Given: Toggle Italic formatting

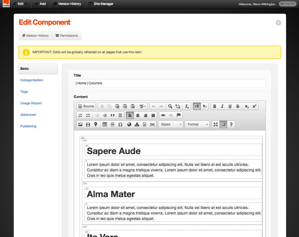Looking at the screenshot, I should 222,106.
